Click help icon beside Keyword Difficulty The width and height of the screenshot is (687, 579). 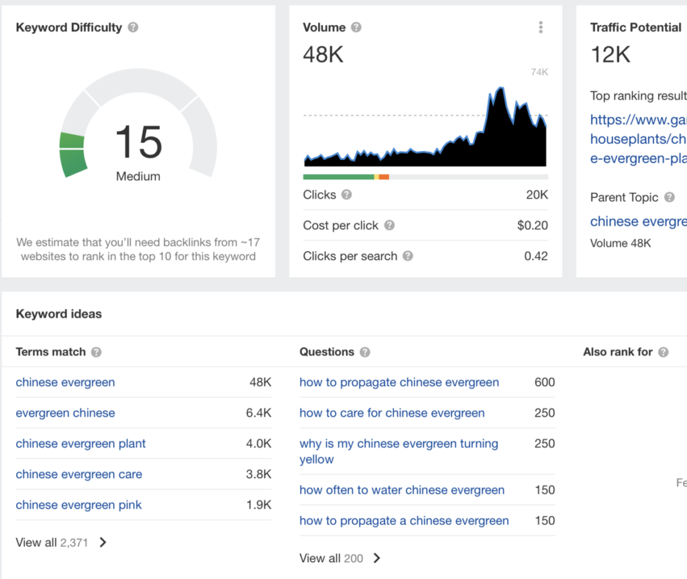coord(134,28)
